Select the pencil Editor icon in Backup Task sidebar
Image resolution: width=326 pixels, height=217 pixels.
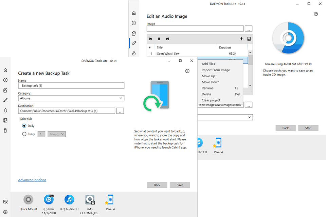5,100
